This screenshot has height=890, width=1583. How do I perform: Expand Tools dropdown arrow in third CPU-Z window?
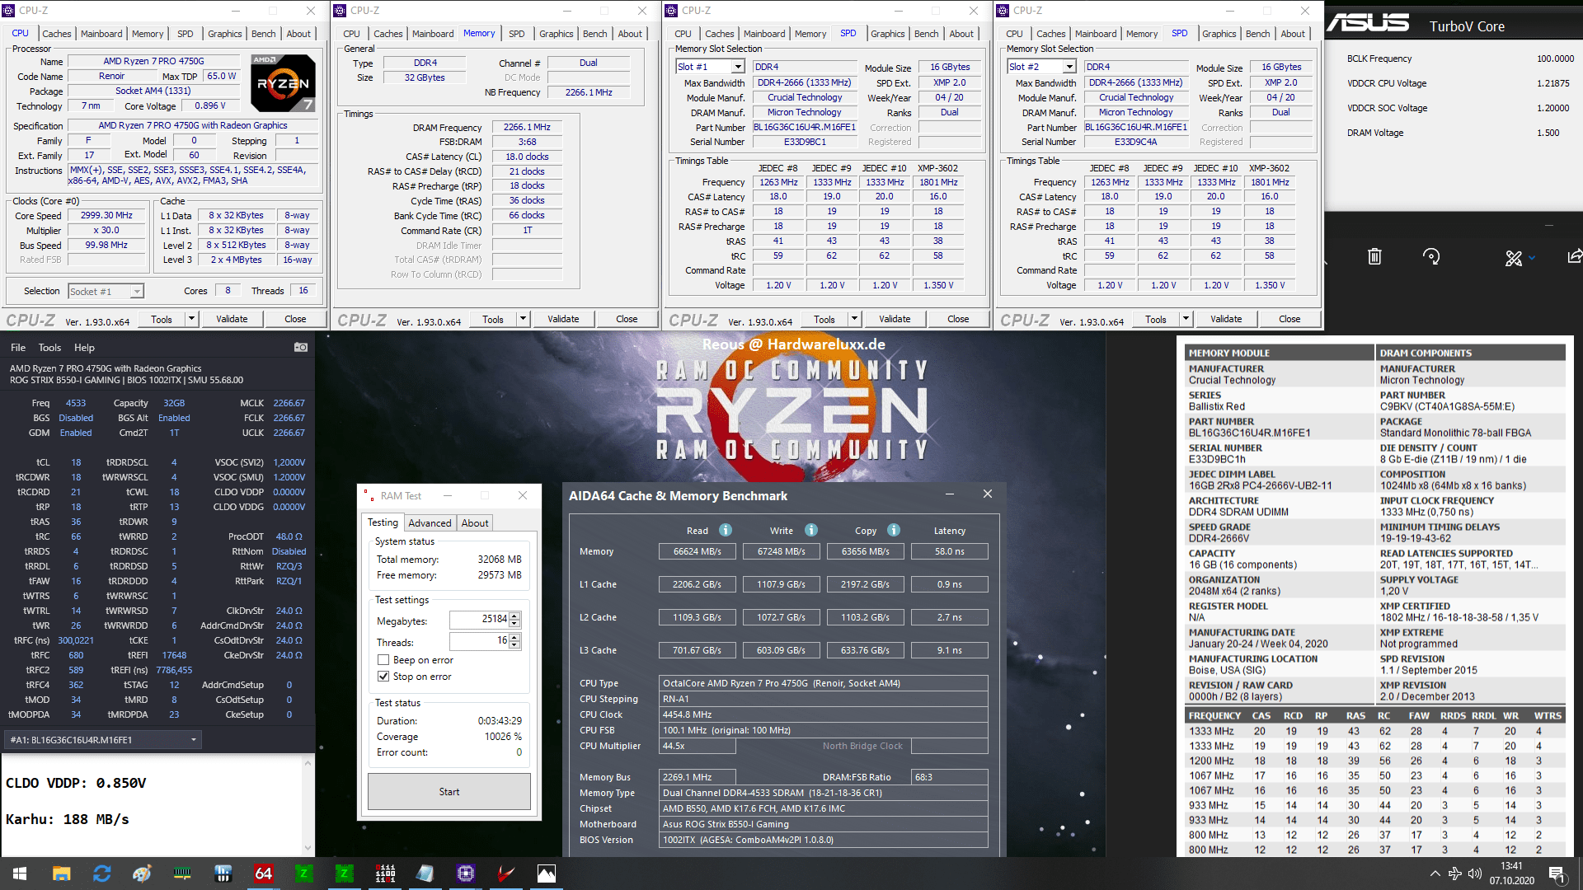click(854, 319)
